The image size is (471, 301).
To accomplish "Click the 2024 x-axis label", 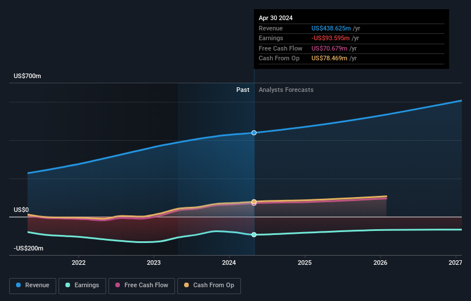I will pyautogui.click(x=229, y=263).
